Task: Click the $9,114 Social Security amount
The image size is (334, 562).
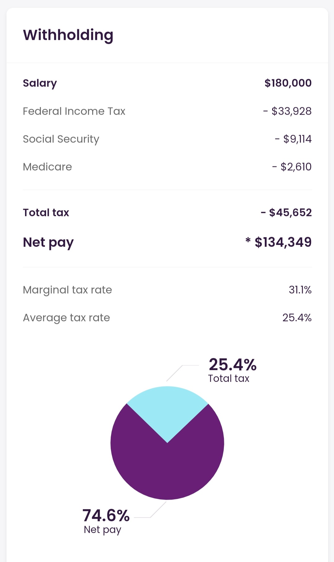Action: [x=297, y=139]
